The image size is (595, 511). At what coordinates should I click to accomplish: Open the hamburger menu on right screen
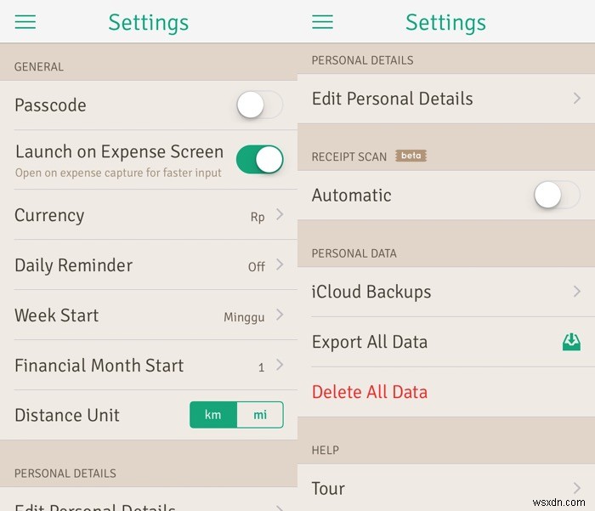(323, 23)
